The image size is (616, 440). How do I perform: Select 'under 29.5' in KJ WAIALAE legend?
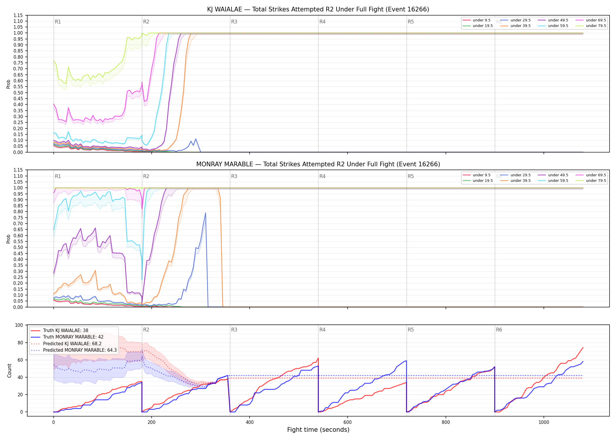click(x=515, y=20)
